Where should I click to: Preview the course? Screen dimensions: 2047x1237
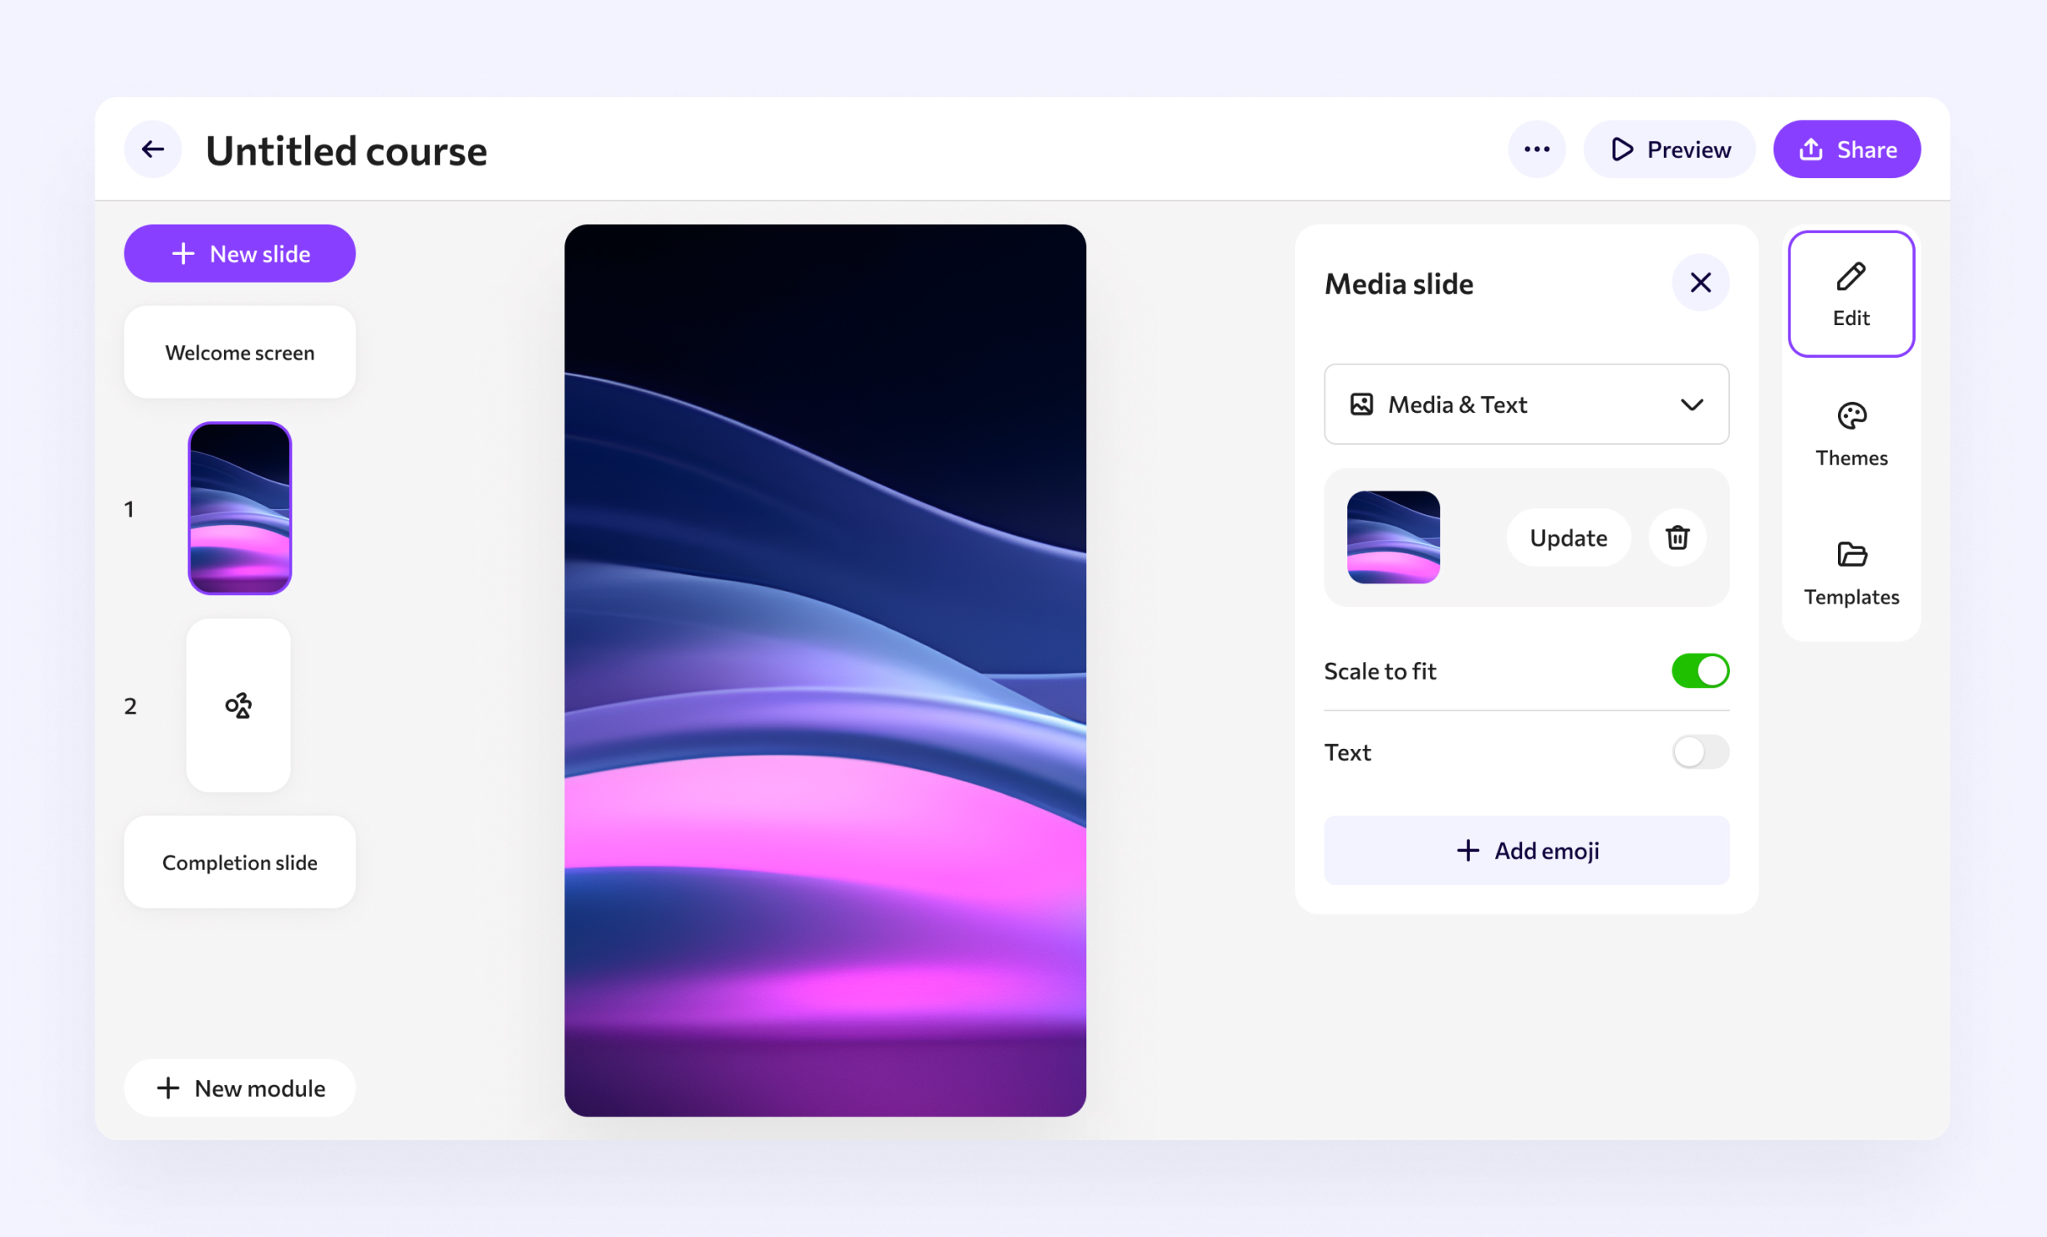tap(1669, 150)
